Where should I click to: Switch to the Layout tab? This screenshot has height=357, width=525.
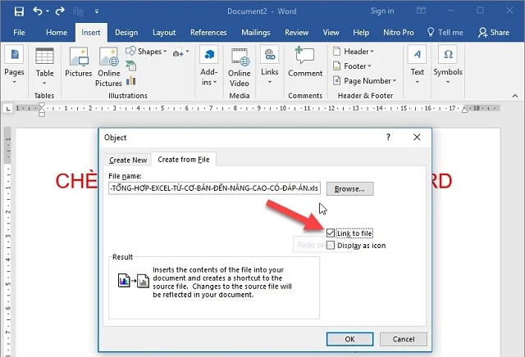[x=164, y=33]
